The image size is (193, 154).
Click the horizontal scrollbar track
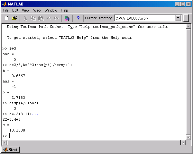coord(94,143)
